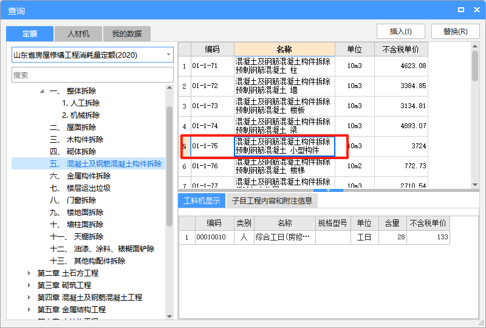Select 九、楼地面拆除 in the tree
The width and height of the screenshot is (486, 328).
click(x=77, y=213)
